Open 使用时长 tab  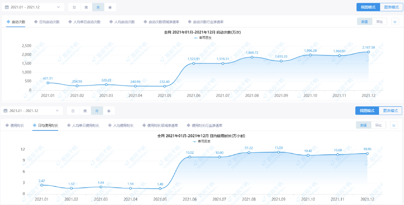pyautogui.click(x=17, y=125)
